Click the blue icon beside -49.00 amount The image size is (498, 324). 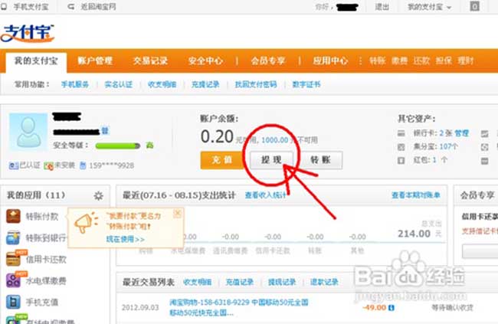[392, 307]
